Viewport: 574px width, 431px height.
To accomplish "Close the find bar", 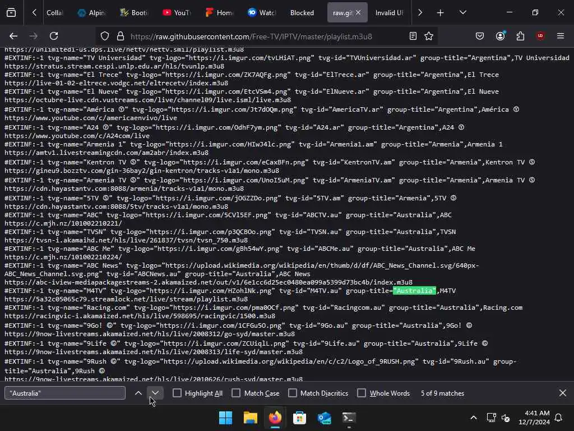I will tap(563, 393).
